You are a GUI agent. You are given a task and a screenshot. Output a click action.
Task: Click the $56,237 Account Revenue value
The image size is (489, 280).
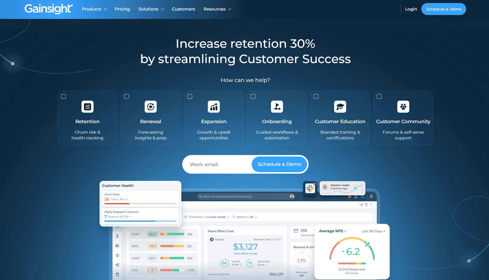pos(276,274)
